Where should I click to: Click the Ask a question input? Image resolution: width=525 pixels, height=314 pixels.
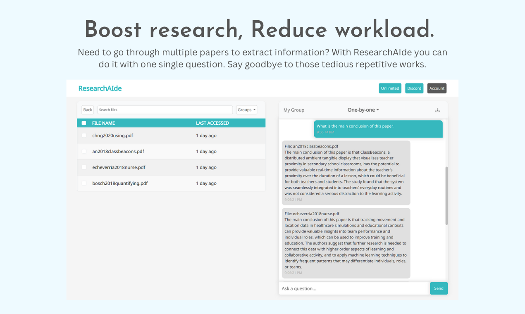click(x=354, y=288)
